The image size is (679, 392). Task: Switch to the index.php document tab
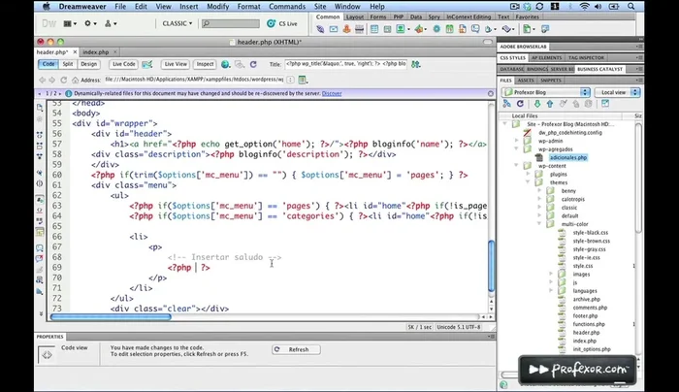point(95,51)
